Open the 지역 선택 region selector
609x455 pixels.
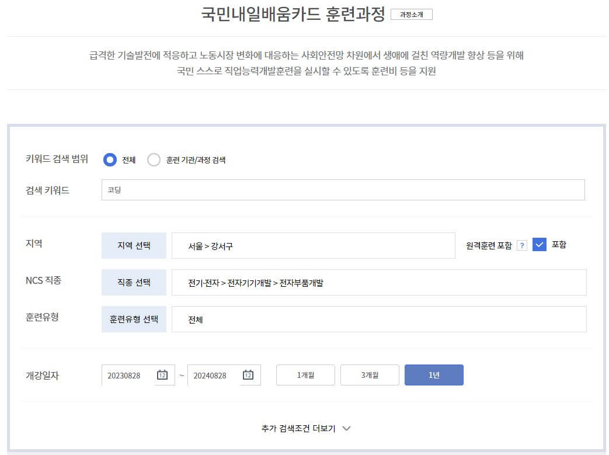click(x=134, y=245)
